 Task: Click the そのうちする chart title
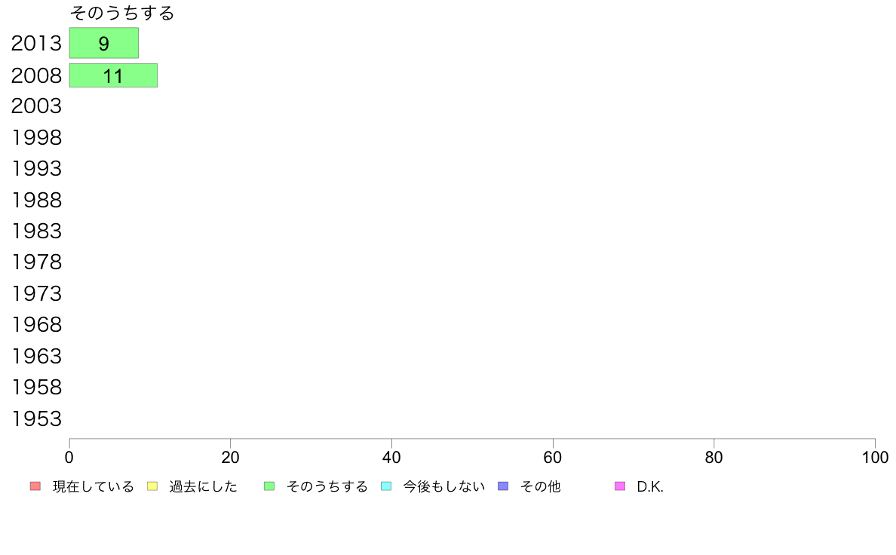[x=121, y=13]
